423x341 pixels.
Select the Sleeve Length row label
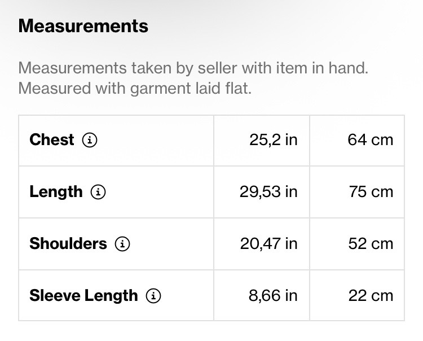(83, 295)
